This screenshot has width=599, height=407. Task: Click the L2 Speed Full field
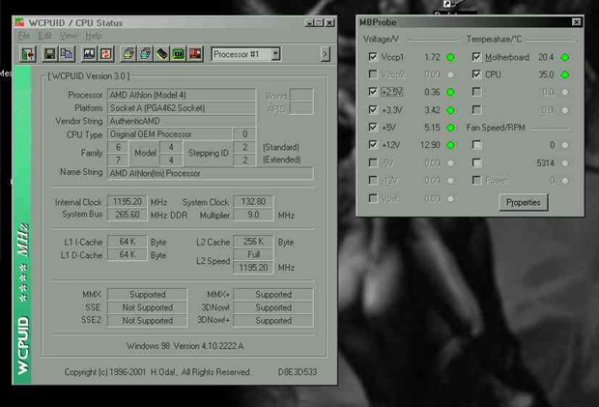tap(253, 254)
